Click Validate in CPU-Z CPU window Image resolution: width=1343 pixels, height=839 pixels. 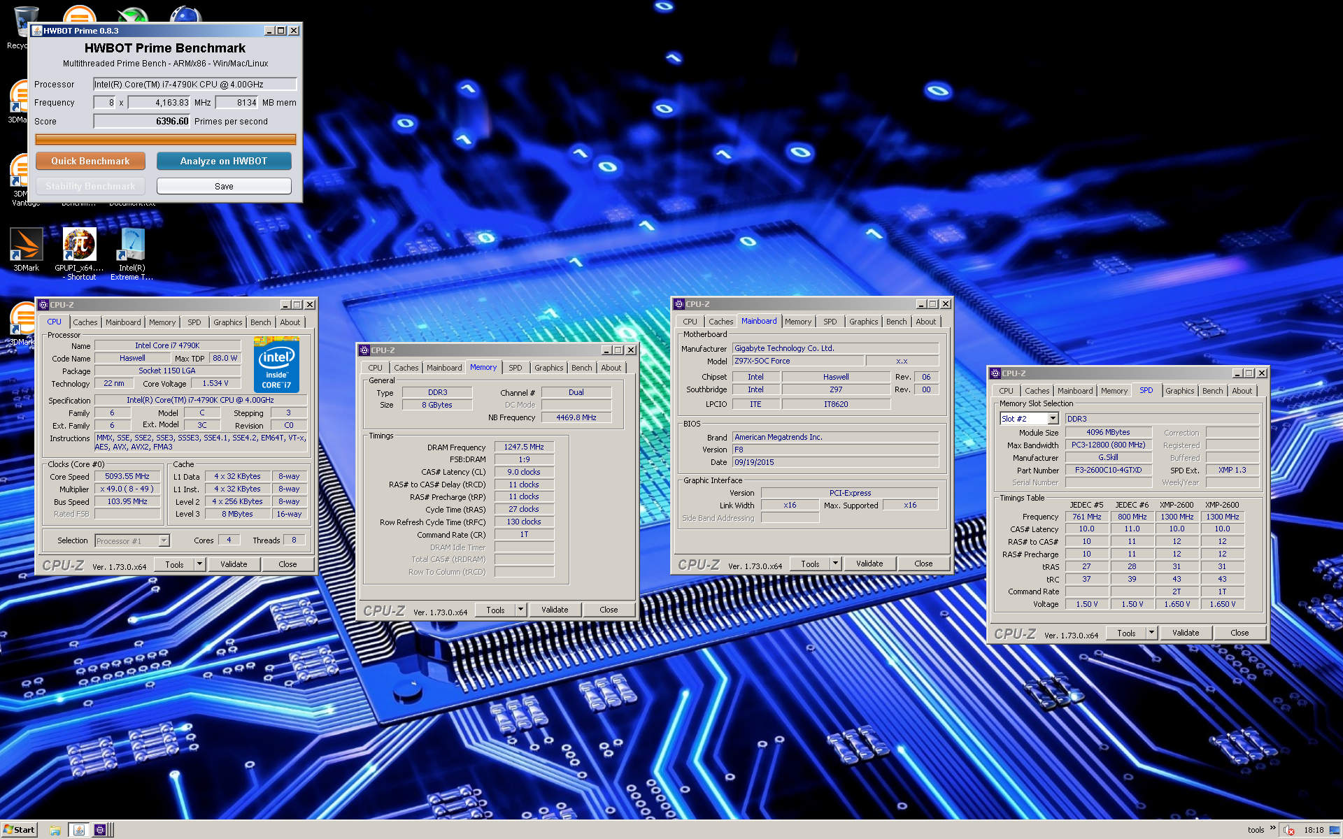click(234, 564)
